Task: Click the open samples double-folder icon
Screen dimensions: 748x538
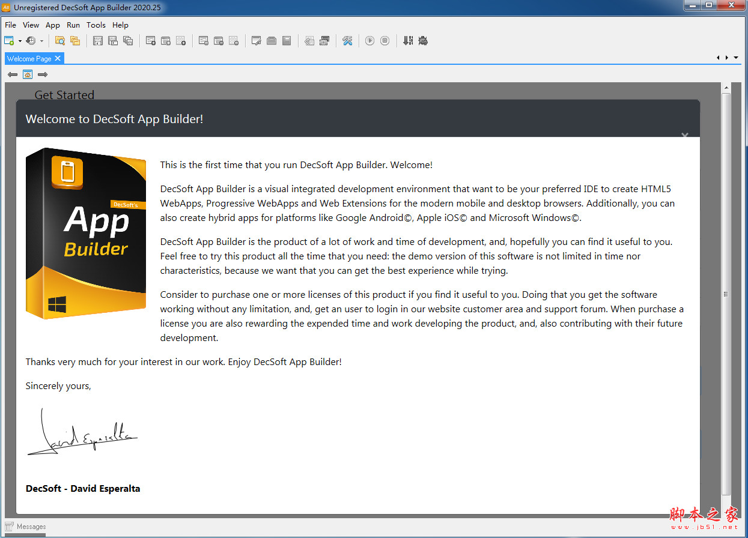Action: (x=75, y=41)
